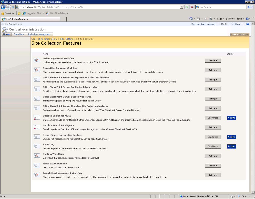Expand the Suggested Sites dropdown
Viewport: 255px width, 199px height.
tap(43, 13)
